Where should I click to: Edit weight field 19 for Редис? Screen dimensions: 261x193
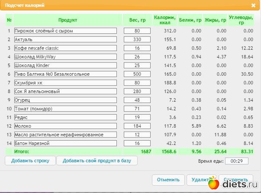[137, 117]
